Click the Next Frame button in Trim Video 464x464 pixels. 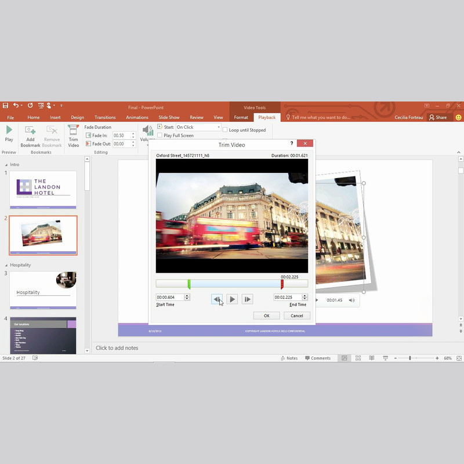coord(248,299)
